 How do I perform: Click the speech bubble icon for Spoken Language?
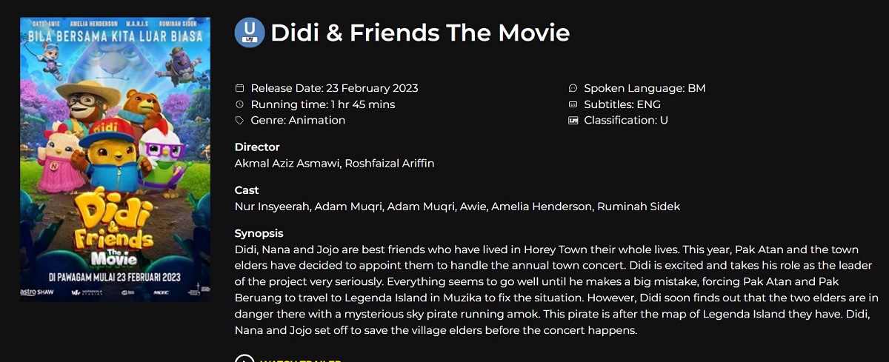coord(573,88)
